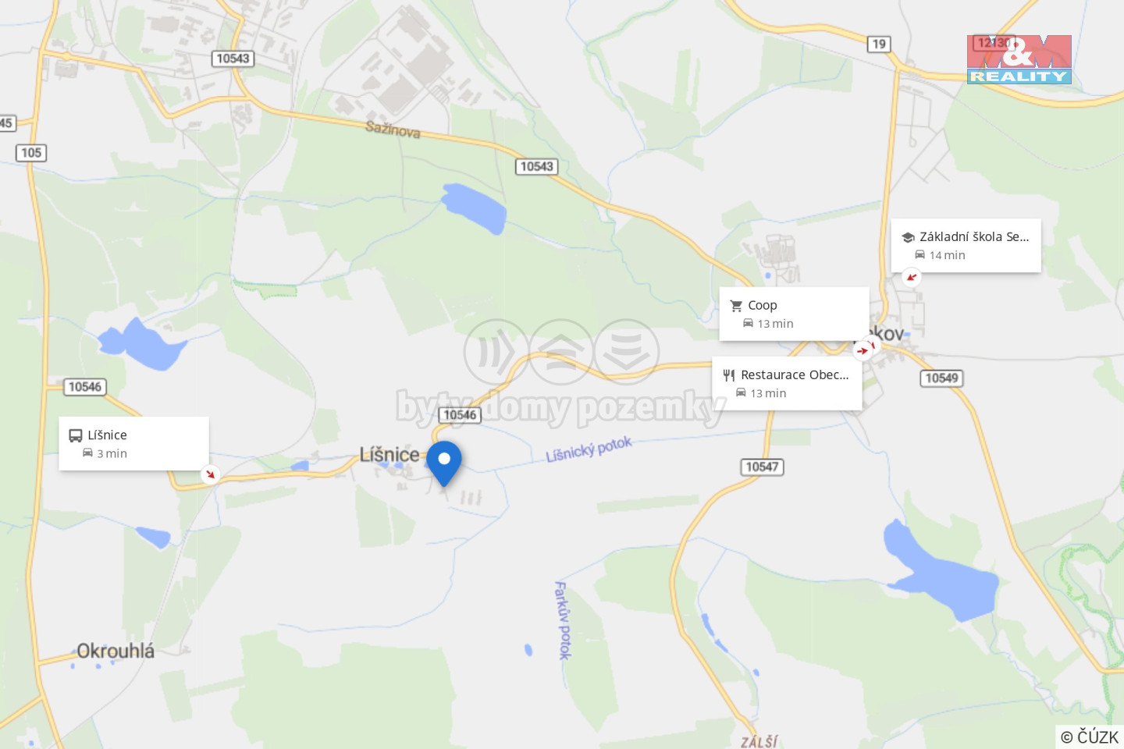Screen dimensions: 1124x749
Task: Click the road 10549 shield
Action: coord(941,378)
